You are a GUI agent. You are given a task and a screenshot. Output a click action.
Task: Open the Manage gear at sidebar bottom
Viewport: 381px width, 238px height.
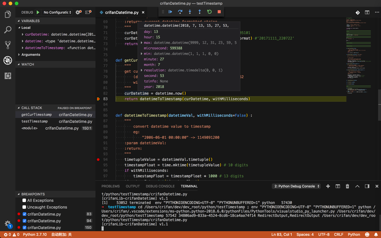click(x=8, y=224)
